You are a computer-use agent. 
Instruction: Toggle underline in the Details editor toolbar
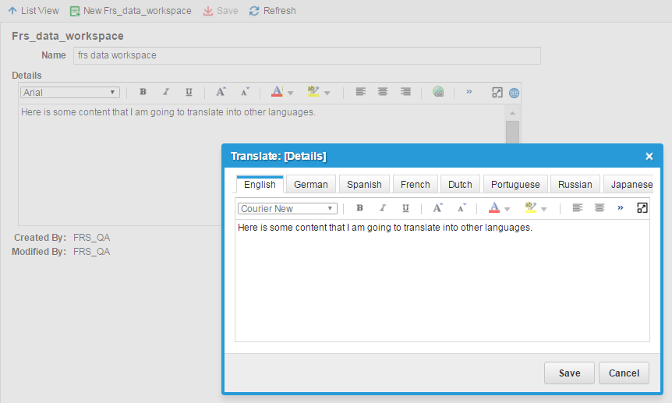tap(189, 92)
